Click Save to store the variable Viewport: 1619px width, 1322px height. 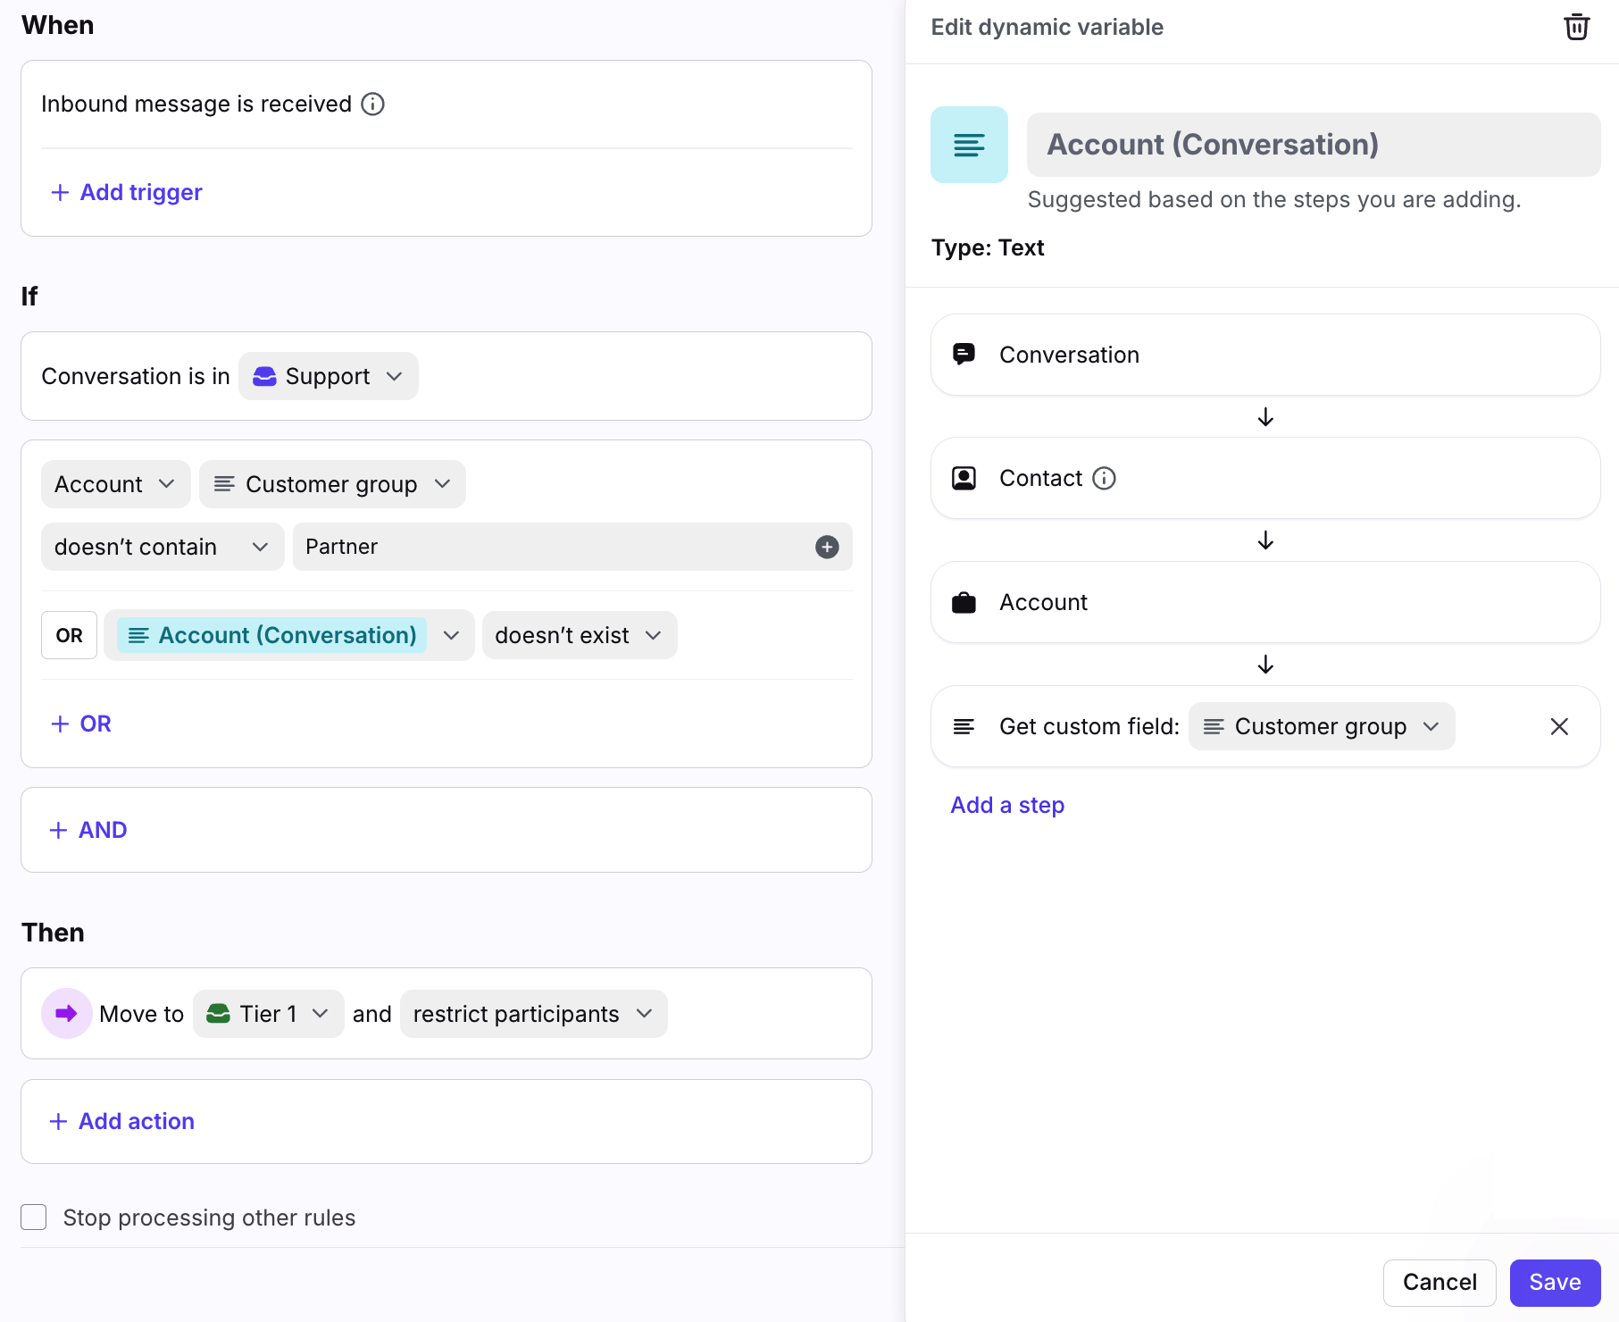coord(1554,1282)
